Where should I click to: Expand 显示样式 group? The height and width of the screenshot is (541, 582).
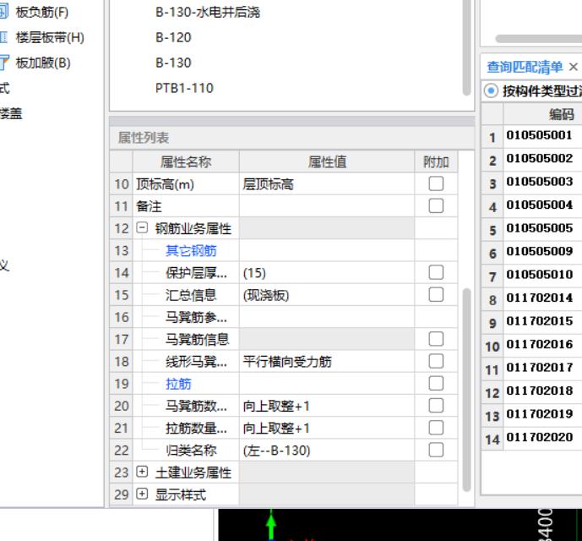tap(142, 495)
